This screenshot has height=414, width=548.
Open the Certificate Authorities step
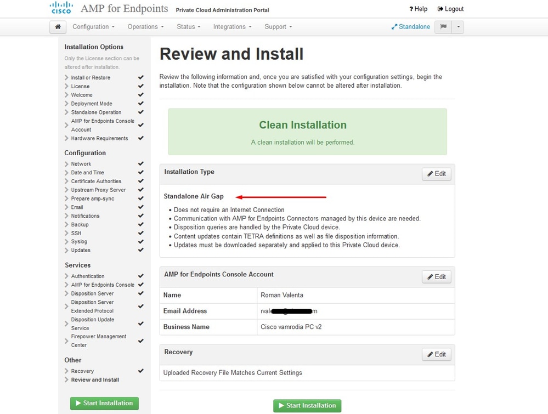click(x=96, y=182)
